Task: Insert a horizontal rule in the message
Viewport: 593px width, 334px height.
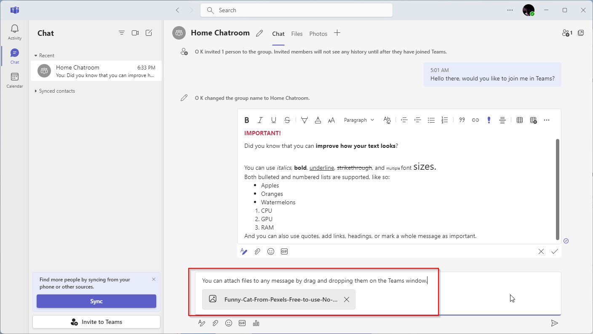Action: coord(502,120)
